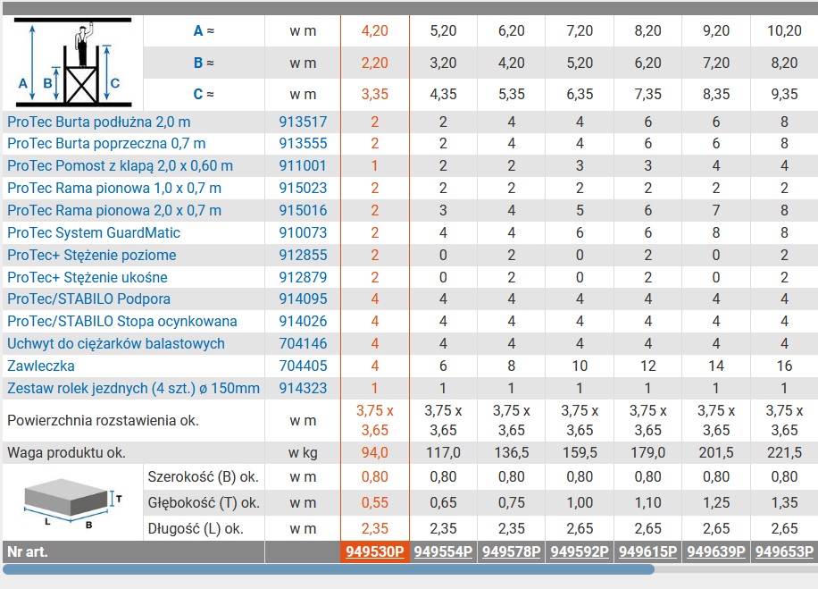Screen dimensions: 818x589
Task: Select highlighted article number 949530P
Action: click(375, 552)
